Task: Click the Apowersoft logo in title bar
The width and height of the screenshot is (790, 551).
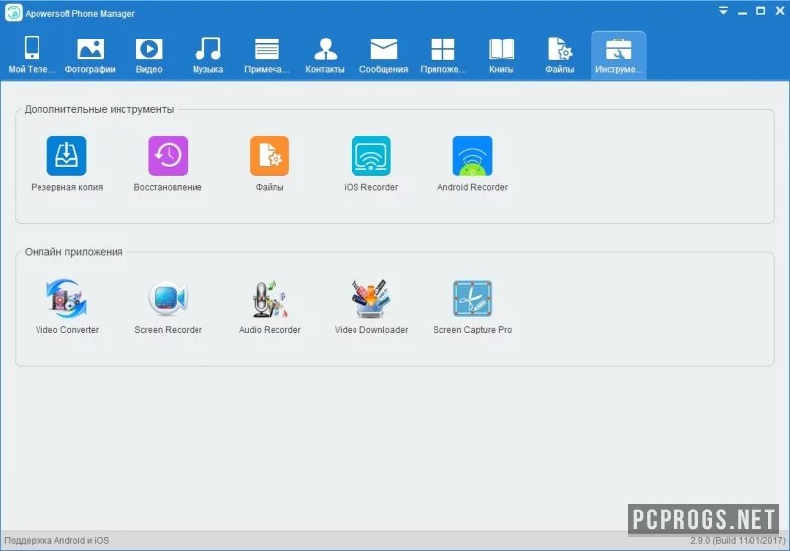Action: pos(14,13)
